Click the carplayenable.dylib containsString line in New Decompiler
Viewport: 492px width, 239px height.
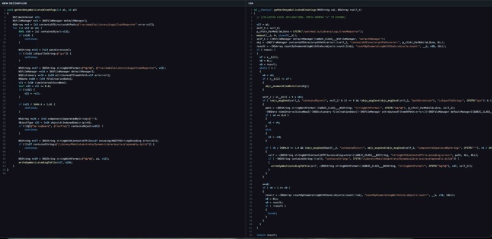(87, 144)
